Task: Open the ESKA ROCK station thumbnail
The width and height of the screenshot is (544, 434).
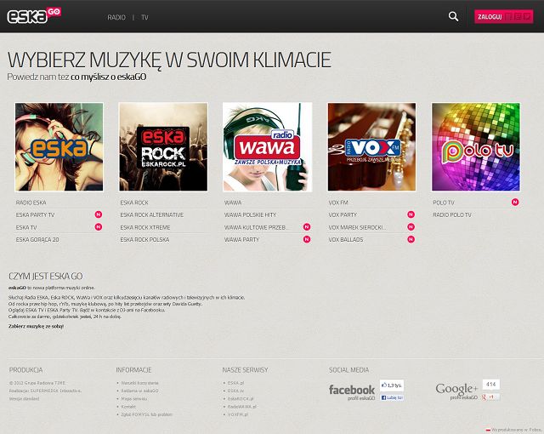Action: (x=163, y=147)
